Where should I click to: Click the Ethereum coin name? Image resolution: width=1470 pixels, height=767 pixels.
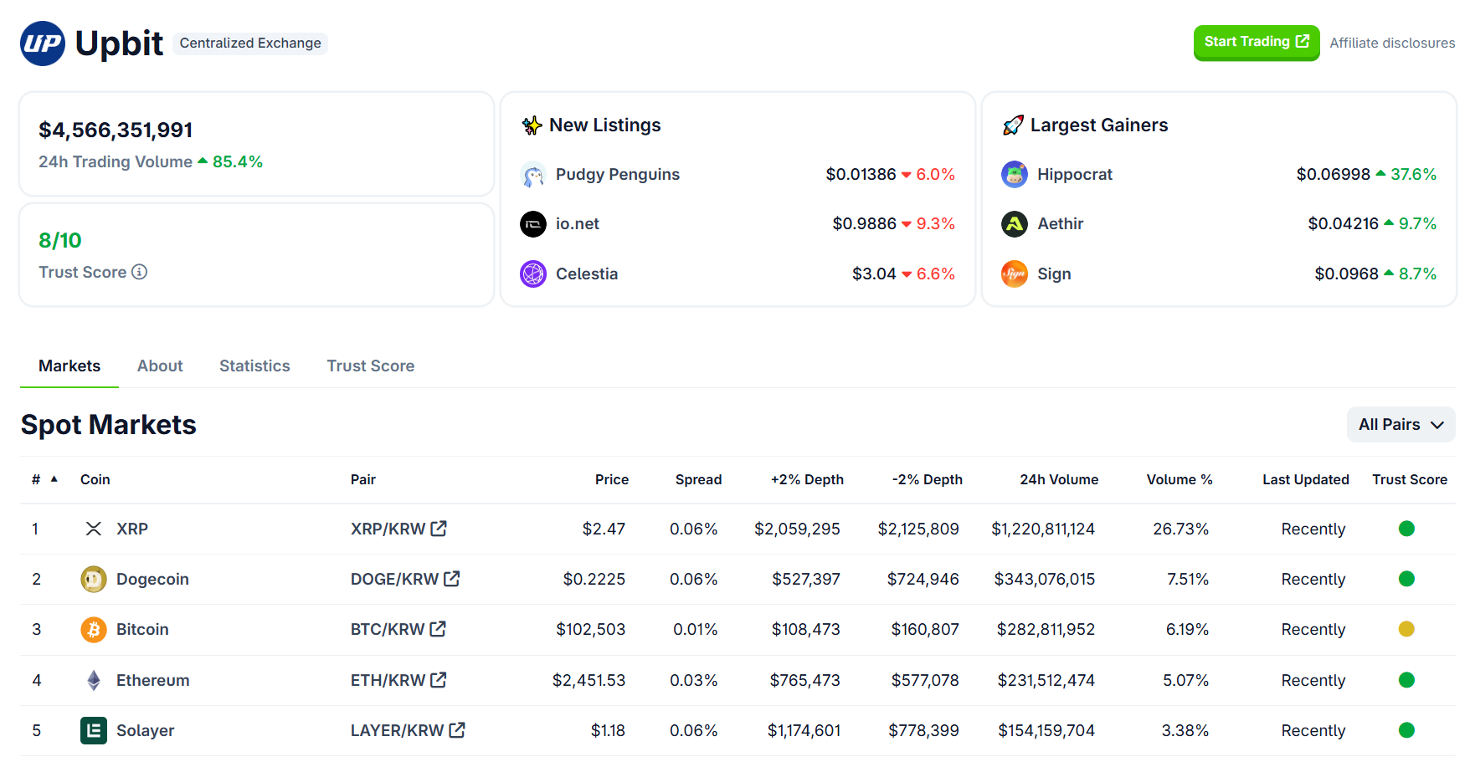153,680
